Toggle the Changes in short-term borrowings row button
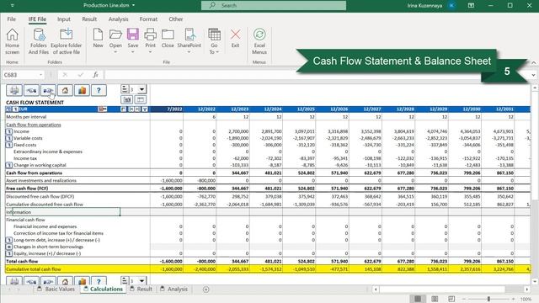 click(9, 247)
